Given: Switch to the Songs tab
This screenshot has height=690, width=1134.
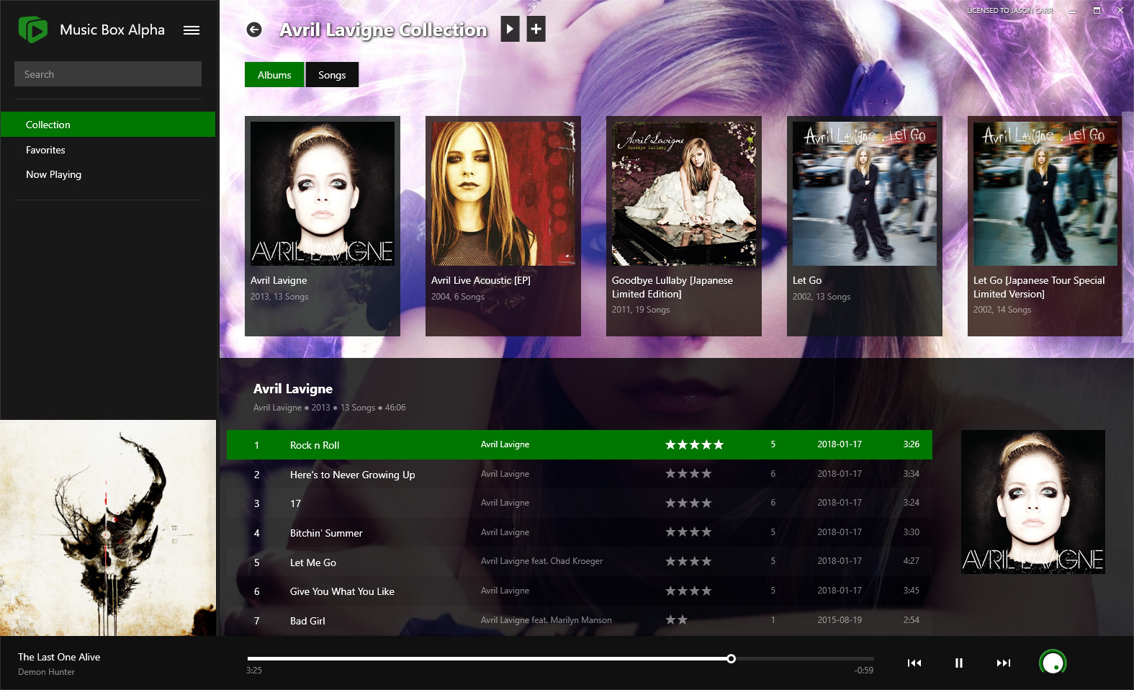Looking at the screenshot, I should [332, 75].
